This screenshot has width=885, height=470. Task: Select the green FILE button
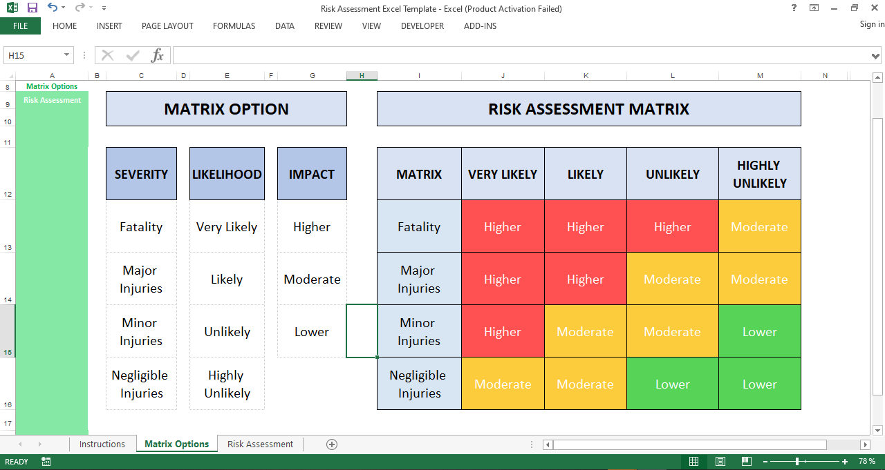point(21,26)
